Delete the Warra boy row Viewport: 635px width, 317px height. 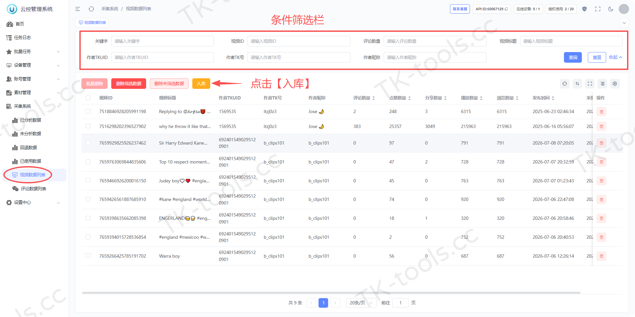tap(601, 256)
